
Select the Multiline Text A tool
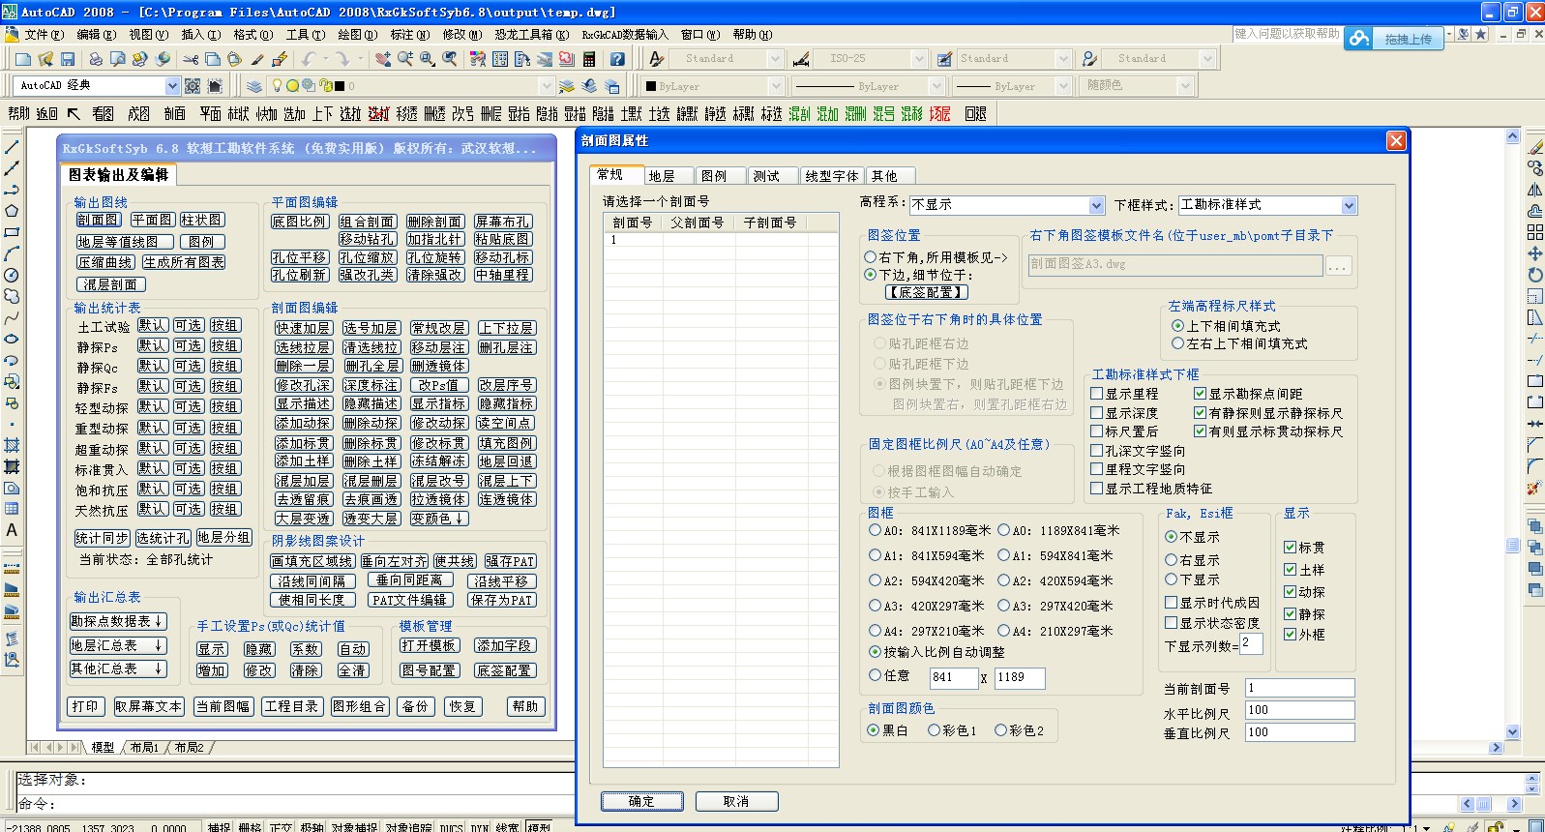(12, 530)
